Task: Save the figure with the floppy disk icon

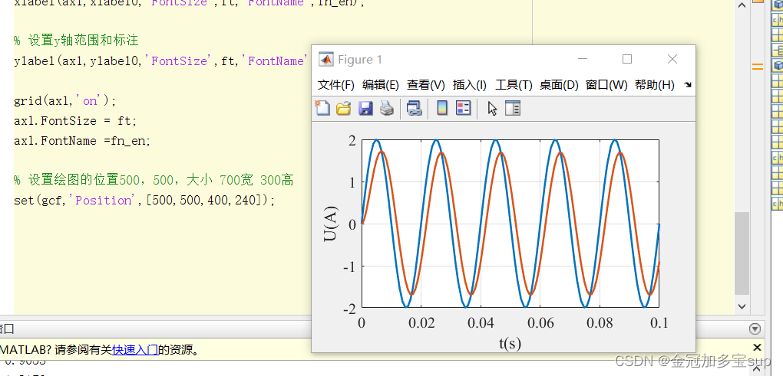Action: pyautogui.click(x=365, y=108)
